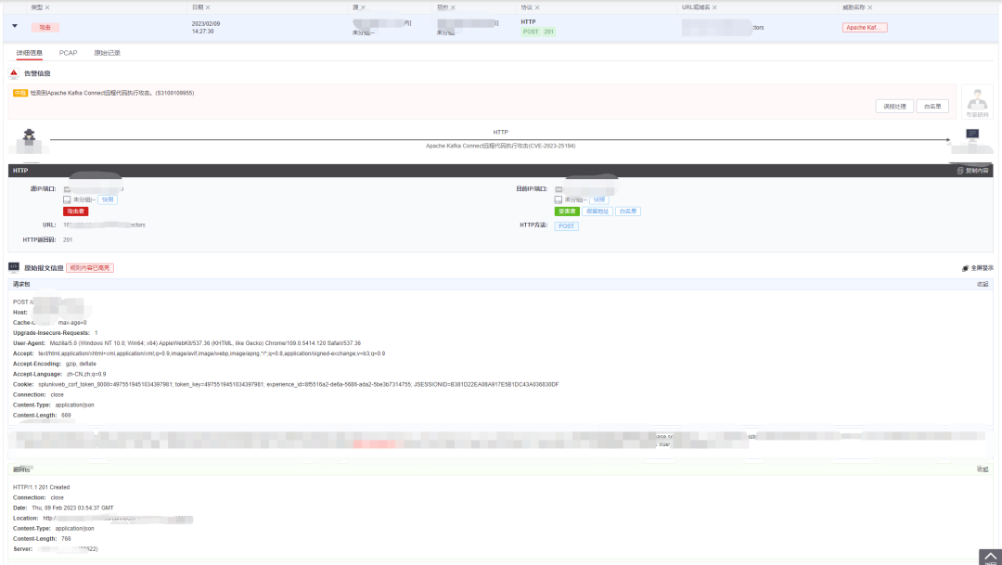Image resolution: width=1002 pixels, height=565 pixels.
Task: Click 白名单 tag under destination IP
Action: [628, 212]
